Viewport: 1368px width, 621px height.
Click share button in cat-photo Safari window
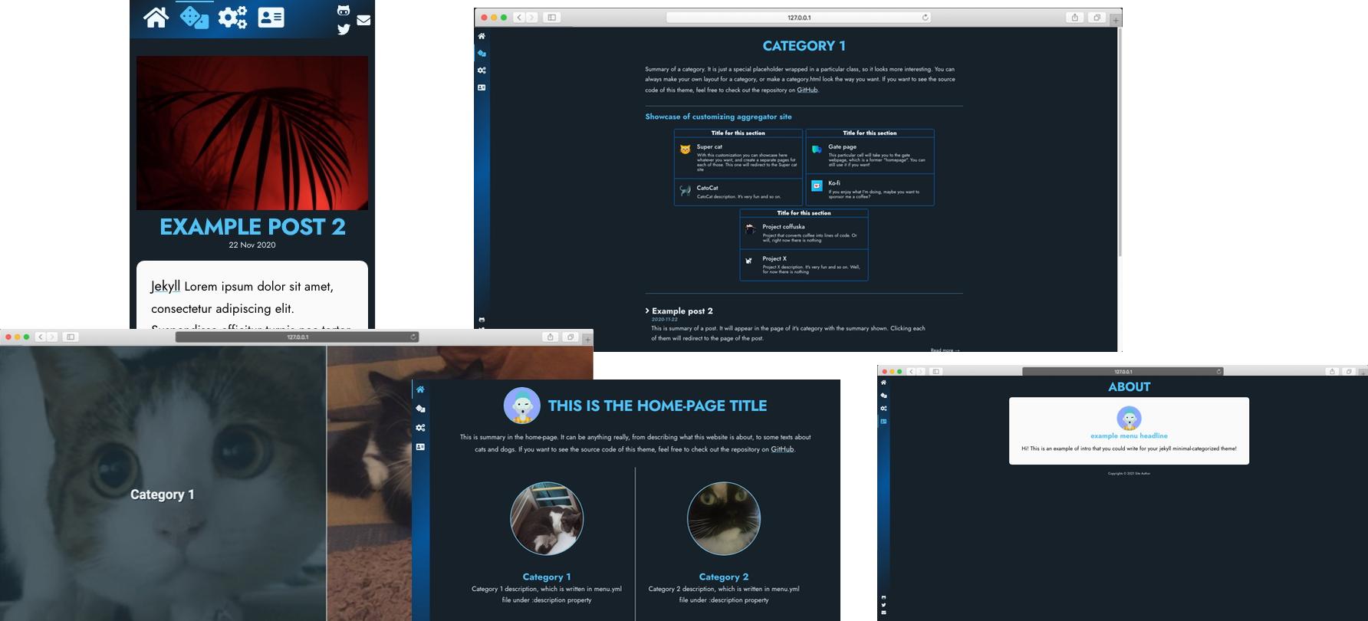coord(550,337)
